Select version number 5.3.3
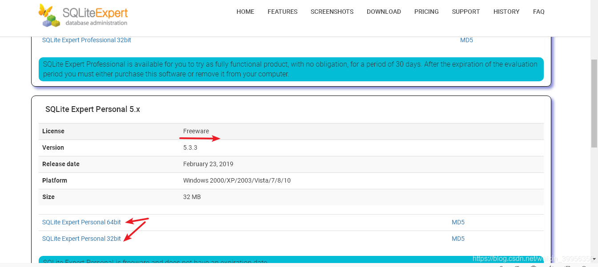 [x=190, y=147]
